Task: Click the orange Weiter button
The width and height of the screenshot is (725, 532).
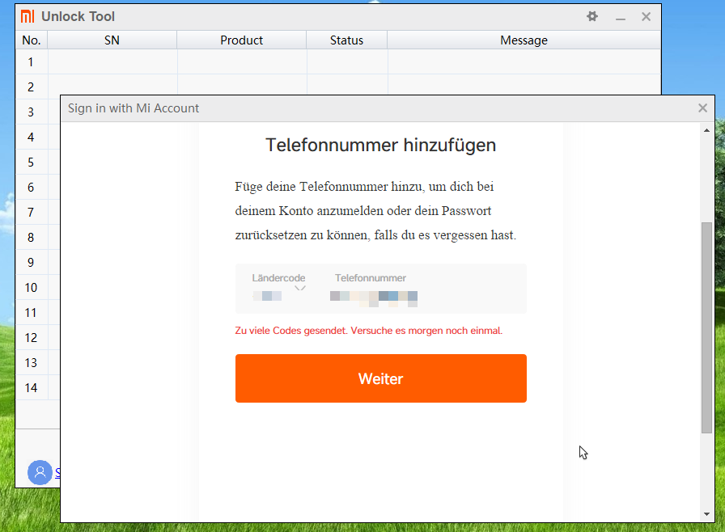Action: (381, 378)
